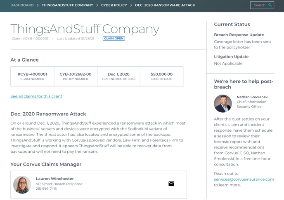The width and height of the screenshot is (284, 200).
Task: Click the services@corvusinsurance.com email link
Action: [x=244, y=179]
